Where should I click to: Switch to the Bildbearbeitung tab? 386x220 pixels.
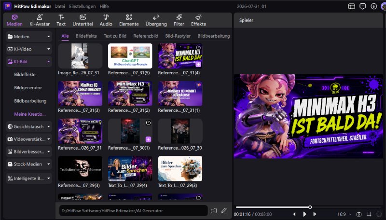tap(213, 36)
